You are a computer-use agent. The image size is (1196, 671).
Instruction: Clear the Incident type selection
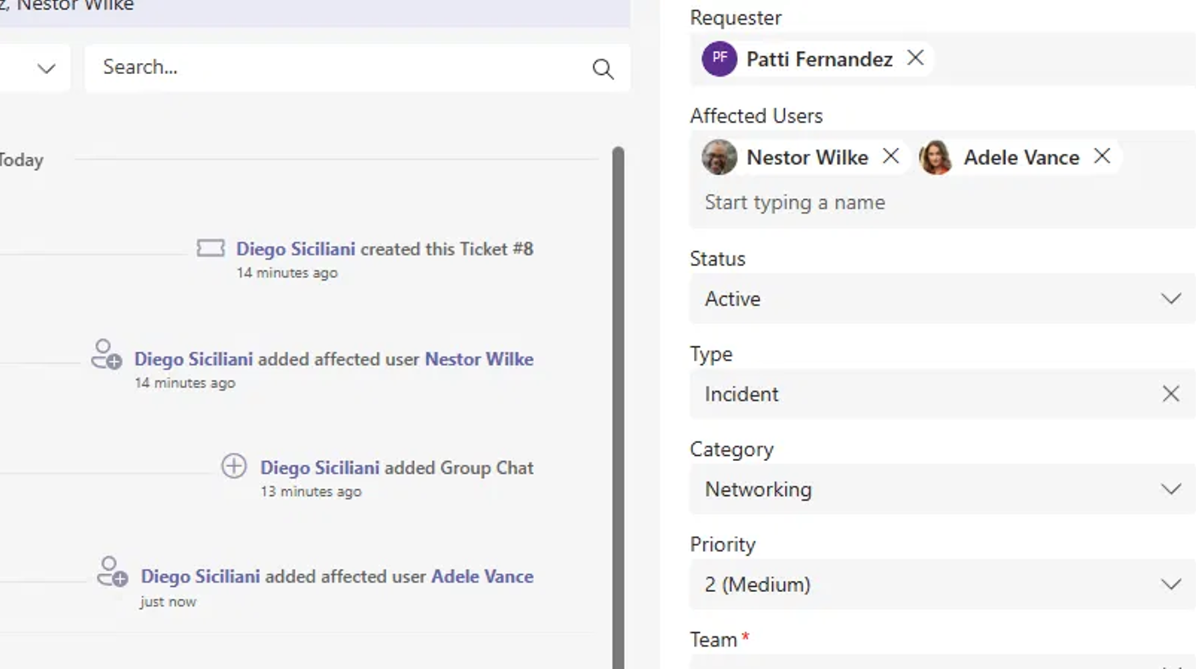pos(1170,394)
